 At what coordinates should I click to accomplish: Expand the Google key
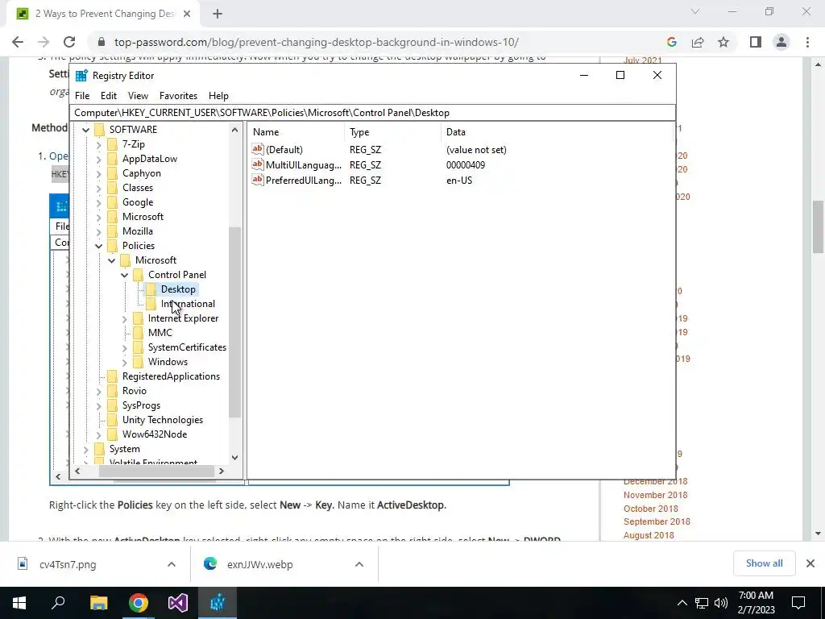98,202
